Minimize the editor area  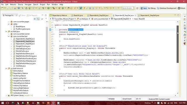pyautogui.click(x=175, y=15)
